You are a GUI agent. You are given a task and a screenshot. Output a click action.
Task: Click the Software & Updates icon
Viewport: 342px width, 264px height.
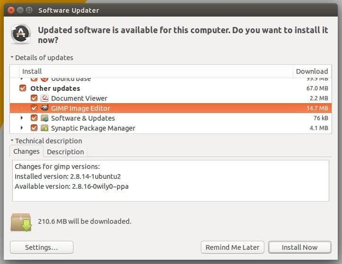(x=45, y=118)
